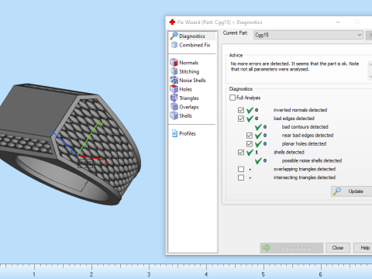The height and width of the screenshot is (279, 372).
Task: Click green check beside bad contours count
Action: point(258,127)
